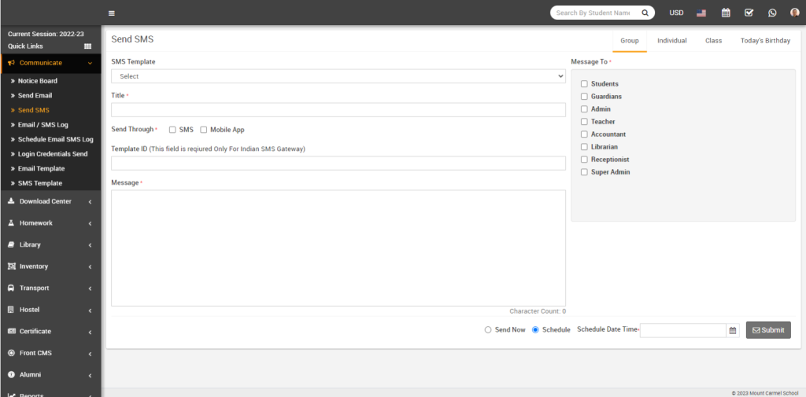Image resolution: width=806 pixels, height=397 pixels.
Task: Focus the Schedule Date Time field
Action: [x=683, y=330]
